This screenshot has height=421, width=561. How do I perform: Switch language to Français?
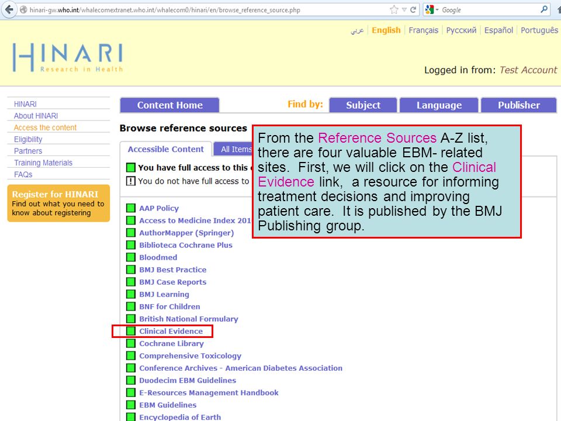[423, 30]
